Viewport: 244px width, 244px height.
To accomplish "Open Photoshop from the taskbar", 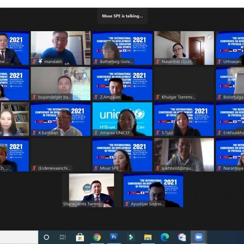I will click(x=114, y=237).
